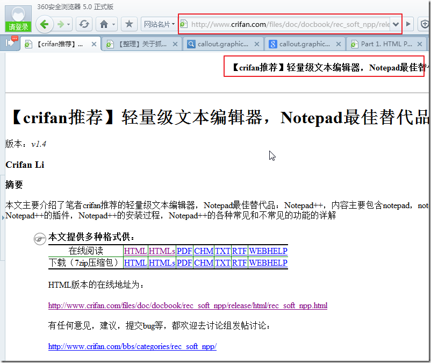
Task: Download the TXT 7zip package link
Action: [x=222, y=263]
